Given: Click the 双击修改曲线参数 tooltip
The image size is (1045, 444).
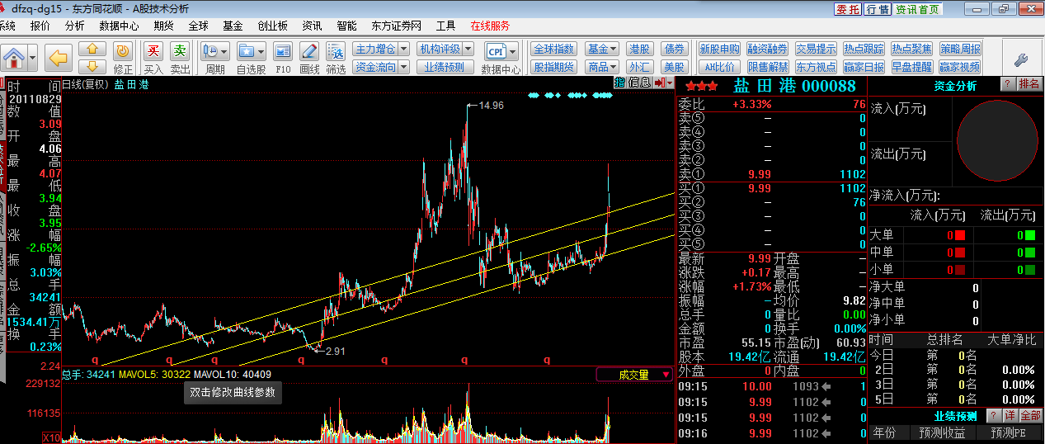Looking at the screenshot, I should 233,393.
